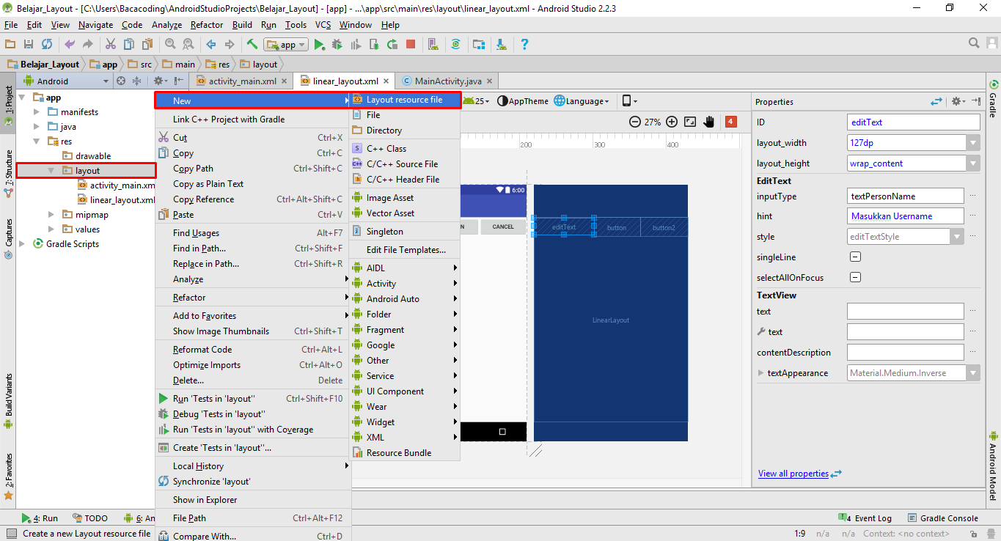The image size is (1001, 541).
Task: Select the Pan tool in the designer
Action: tap(708, 122)
